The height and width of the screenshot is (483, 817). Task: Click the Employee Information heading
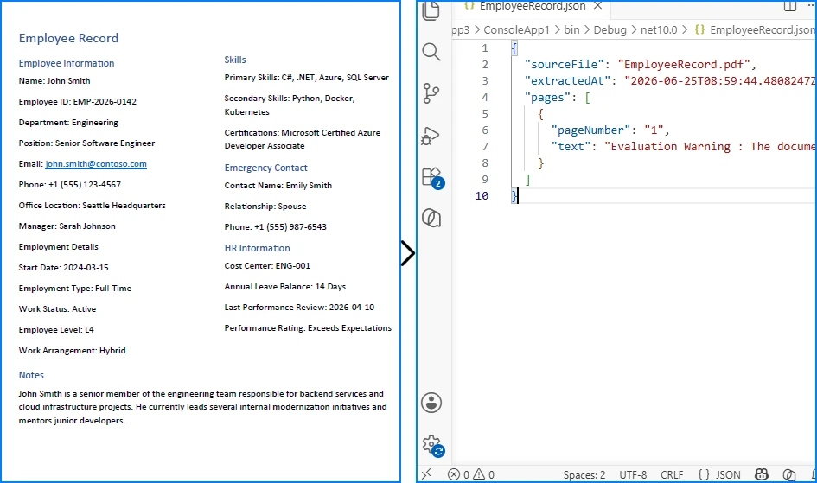tap(67, 63)
